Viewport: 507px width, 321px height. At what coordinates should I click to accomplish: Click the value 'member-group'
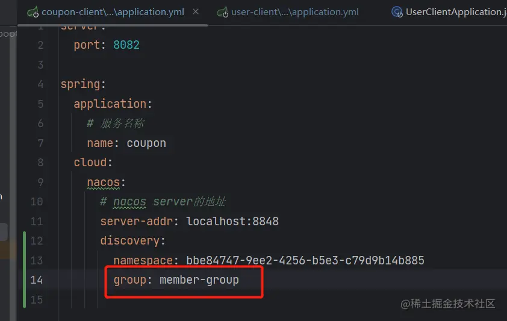(199, 280)
